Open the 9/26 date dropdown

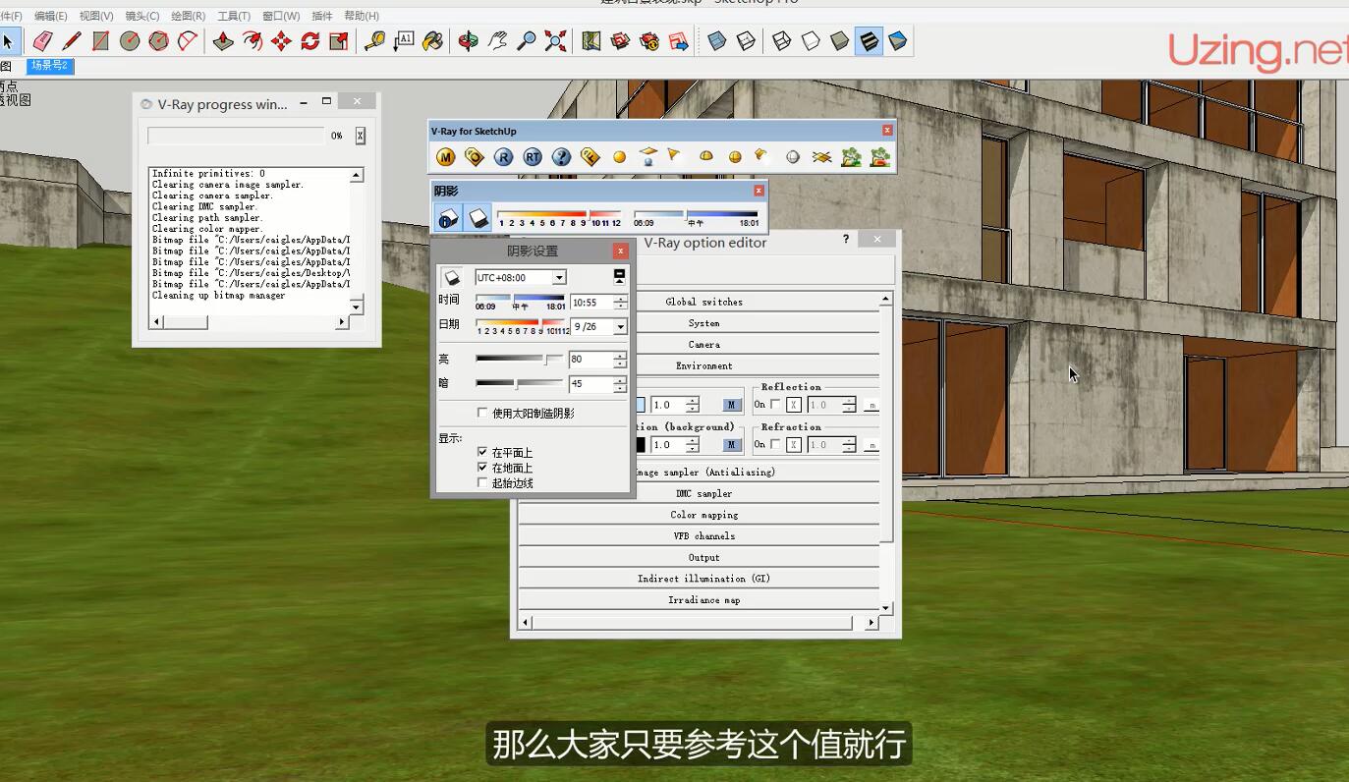[620, 327]
